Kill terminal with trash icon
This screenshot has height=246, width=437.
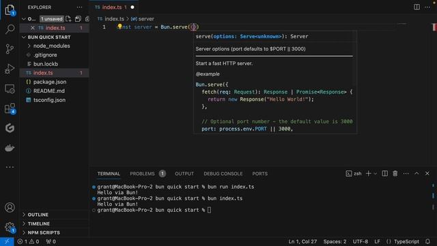[395, 174]
